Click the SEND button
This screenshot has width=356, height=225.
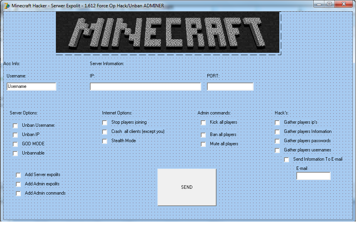pyautogui.click(x=186, y=187)
